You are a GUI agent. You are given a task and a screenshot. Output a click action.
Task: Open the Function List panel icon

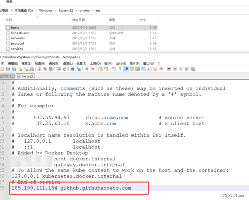point(149,69)
